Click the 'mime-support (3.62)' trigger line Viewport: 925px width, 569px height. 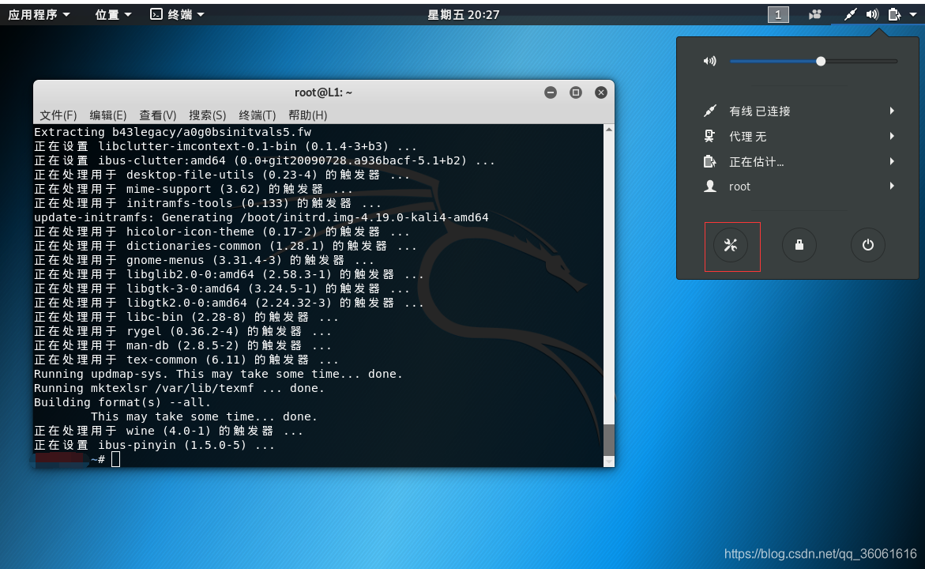pos(194,189)
